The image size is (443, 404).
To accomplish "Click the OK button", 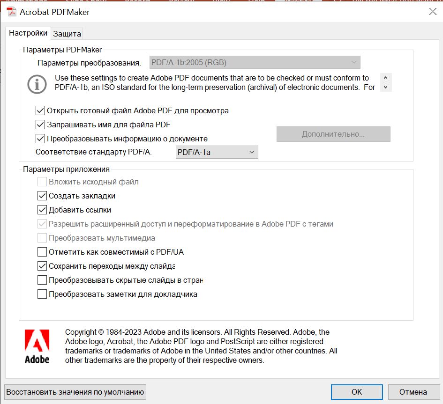I will tap(357, 392).
